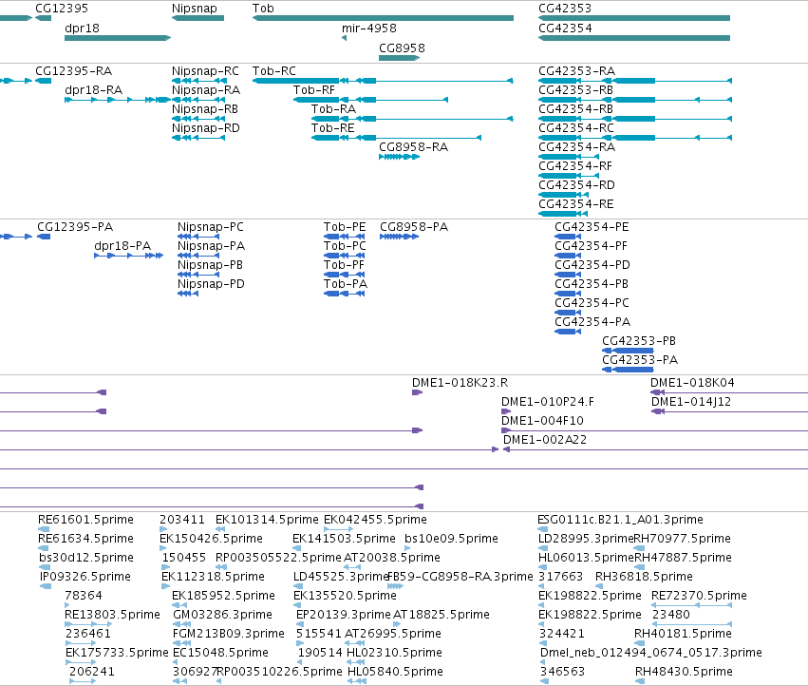Image resolution: width=808 pixels, height=686 pixels.
Task: Click the Tob gene feature
Action: (x=383, y=18)
